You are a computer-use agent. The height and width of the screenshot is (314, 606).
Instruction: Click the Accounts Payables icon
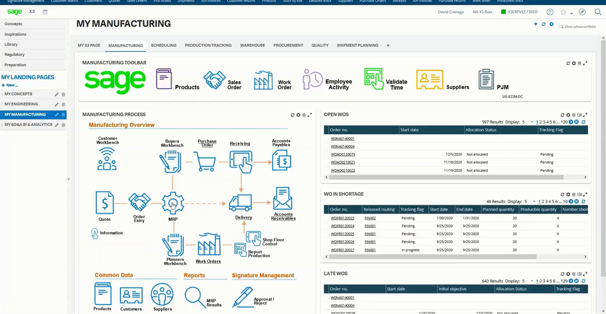(282, 160)
